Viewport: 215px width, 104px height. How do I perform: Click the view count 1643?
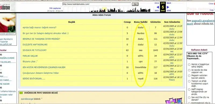[x=156, y=50]
